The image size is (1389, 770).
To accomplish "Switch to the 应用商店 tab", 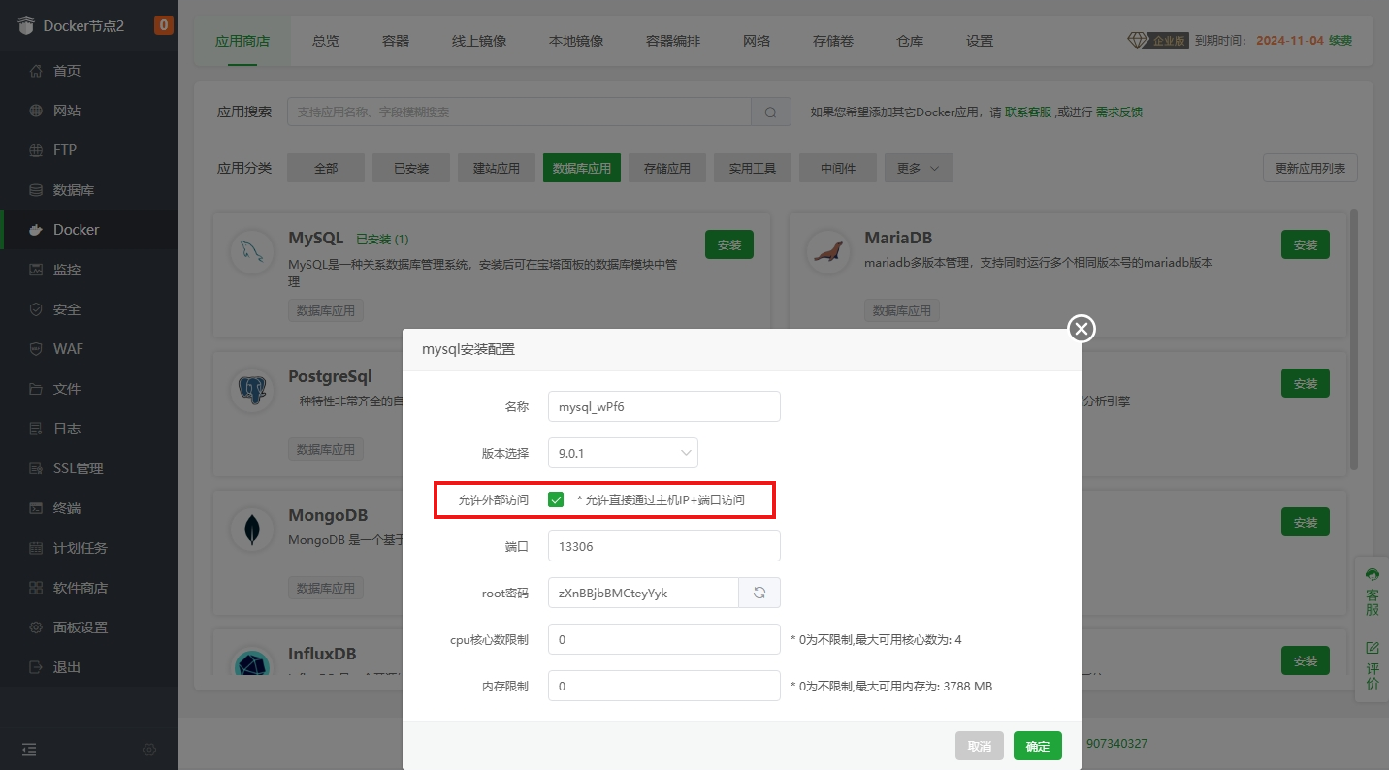I will [x=242, y=41].
